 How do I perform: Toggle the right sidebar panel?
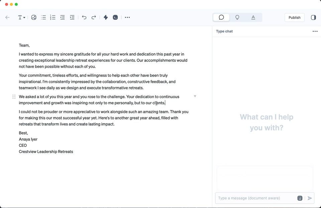tap(313, 17)
